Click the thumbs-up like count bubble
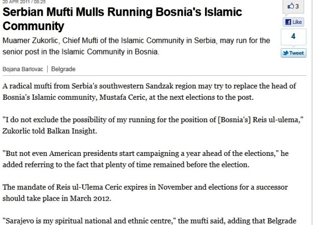This screenshot has width=313, height=225. coord(293,6)
